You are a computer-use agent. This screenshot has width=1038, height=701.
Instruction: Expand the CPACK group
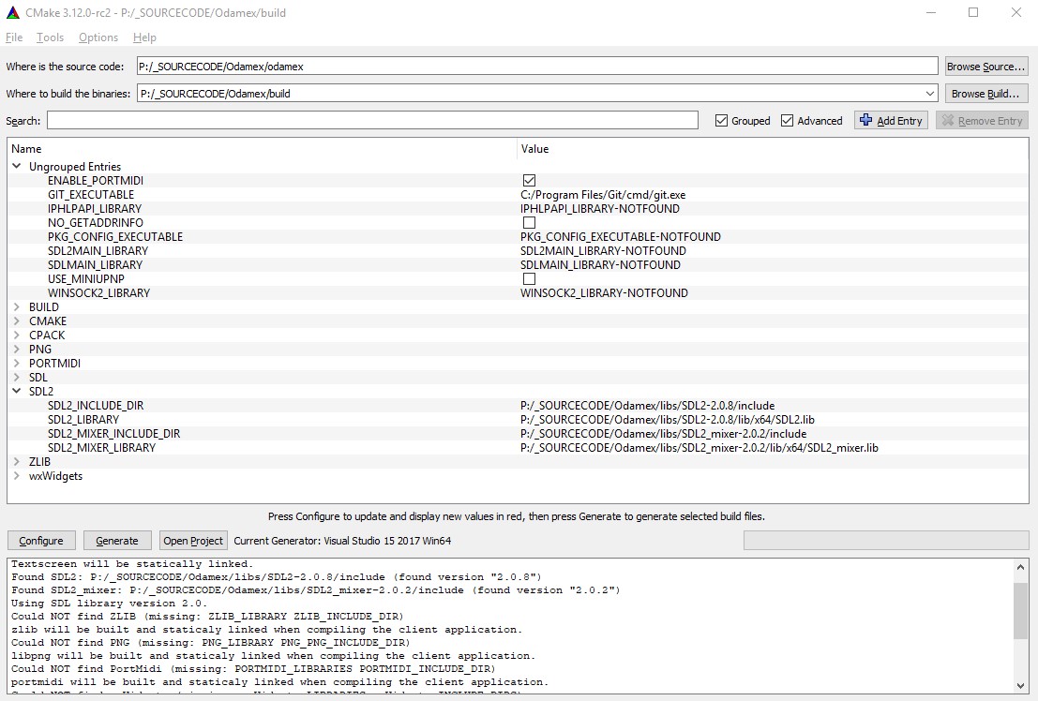(17, 335)
